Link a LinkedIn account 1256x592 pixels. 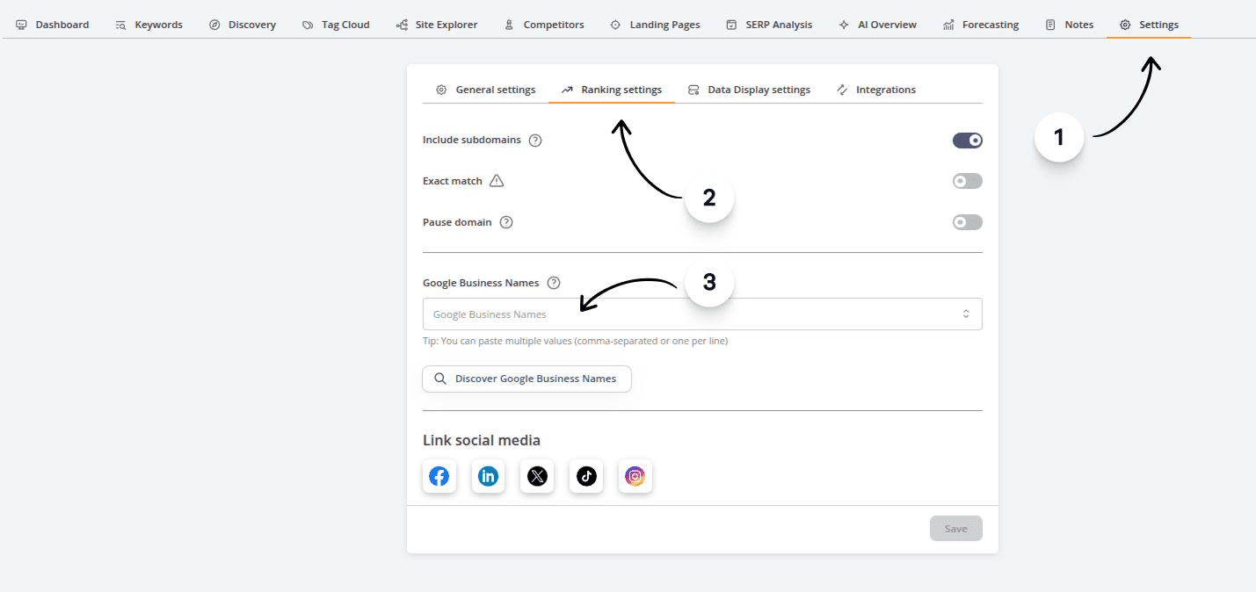tap(488, 476)
